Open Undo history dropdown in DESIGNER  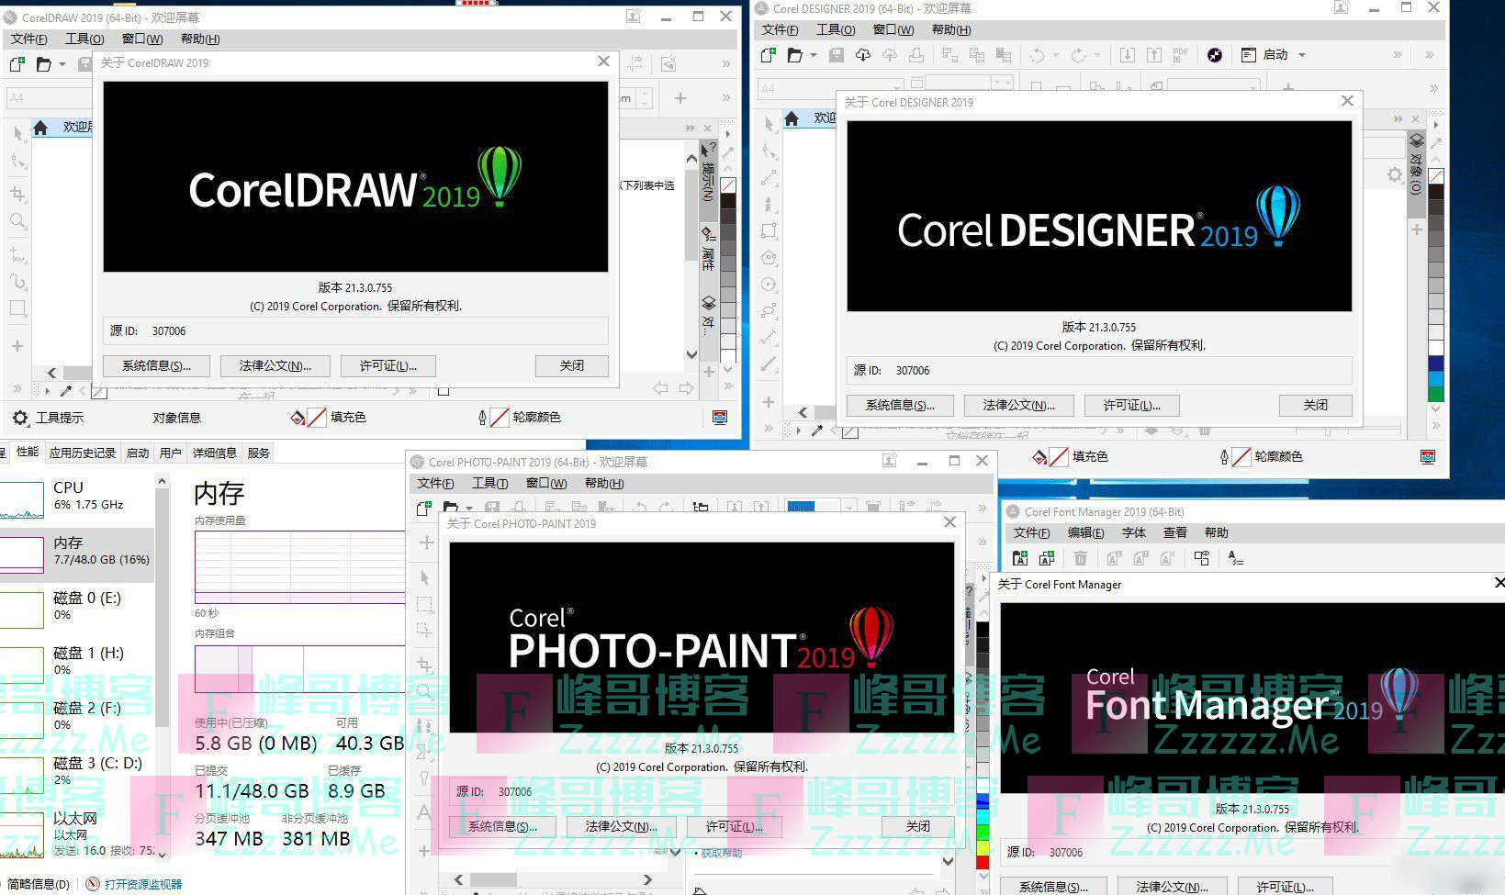coord(1056,55)
